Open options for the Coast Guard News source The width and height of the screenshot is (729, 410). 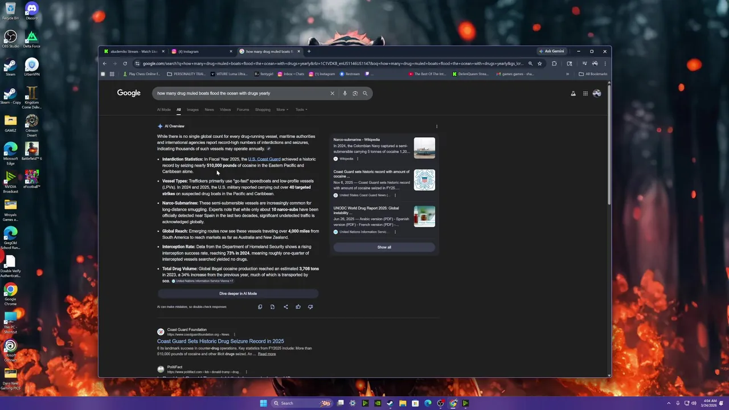point(395,195)
